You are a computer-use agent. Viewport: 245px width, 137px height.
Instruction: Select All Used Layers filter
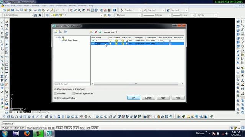pyautogui.click(x=72, y=40)
